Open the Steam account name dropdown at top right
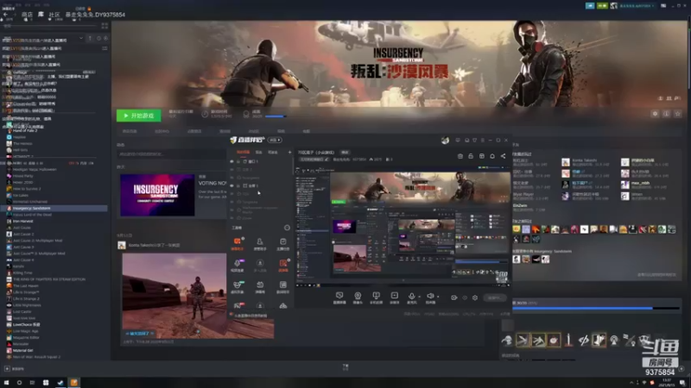 click(x=637, y=6)
